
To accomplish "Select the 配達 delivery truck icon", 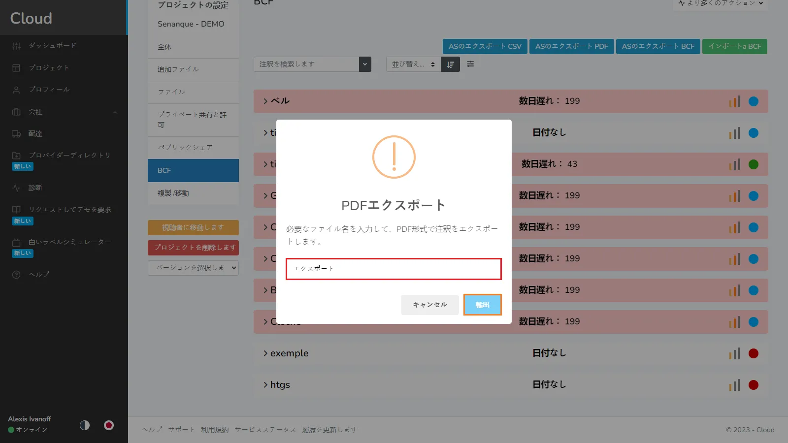I will click(x=16, y=133).
